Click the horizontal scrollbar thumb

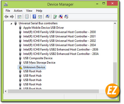(53, 91)
